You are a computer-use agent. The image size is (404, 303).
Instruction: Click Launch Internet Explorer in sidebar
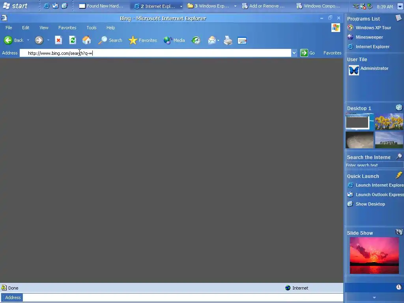376,185
